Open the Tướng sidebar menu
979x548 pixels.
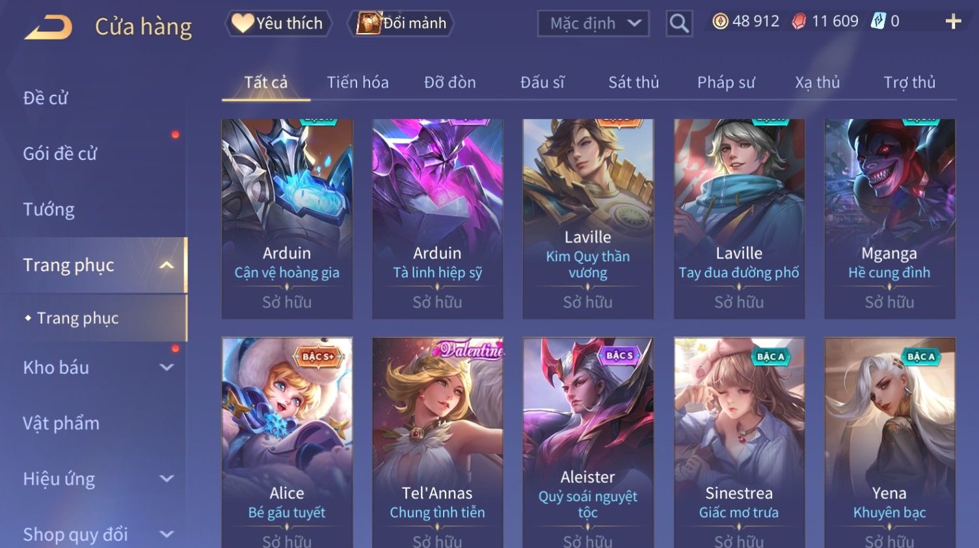(x=49, y=209)
